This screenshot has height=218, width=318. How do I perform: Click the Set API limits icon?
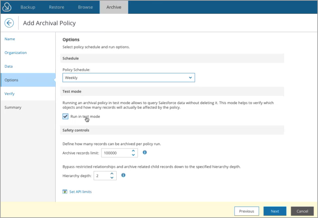coord(65,192)
